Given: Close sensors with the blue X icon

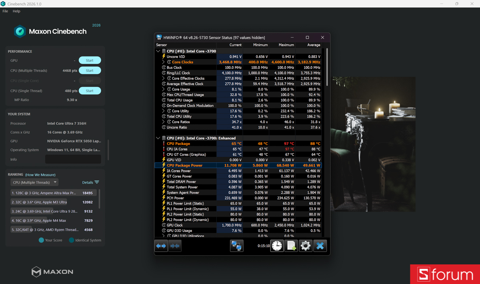Looking at the screenshot, I should [320, 246].
